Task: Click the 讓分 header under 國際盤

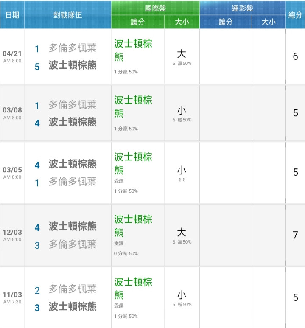Action: coord(137,22)
